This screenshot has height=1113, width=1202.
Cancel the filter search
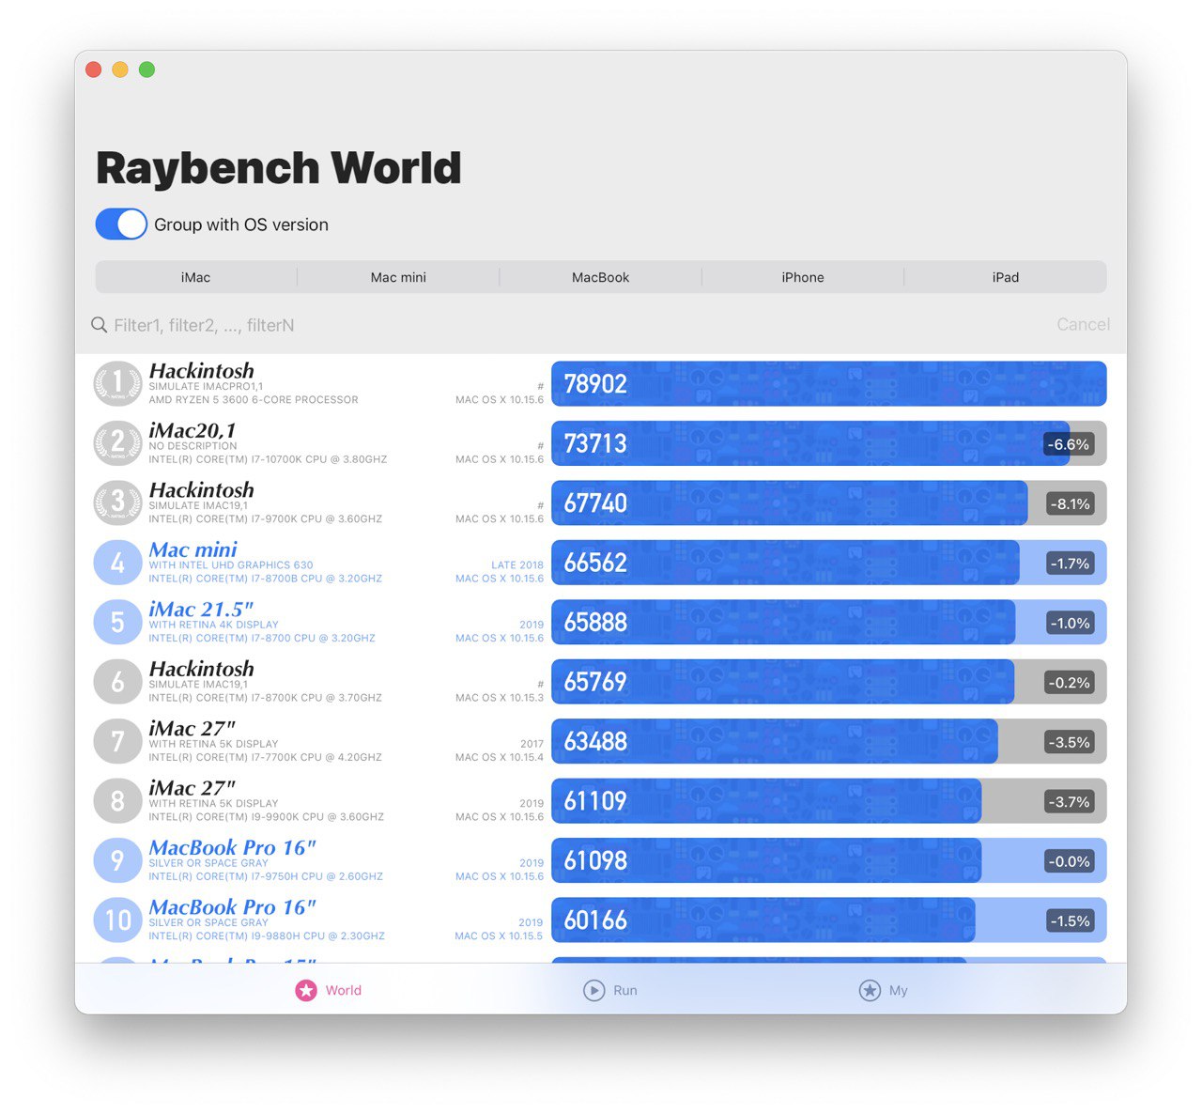[1083, 324]
